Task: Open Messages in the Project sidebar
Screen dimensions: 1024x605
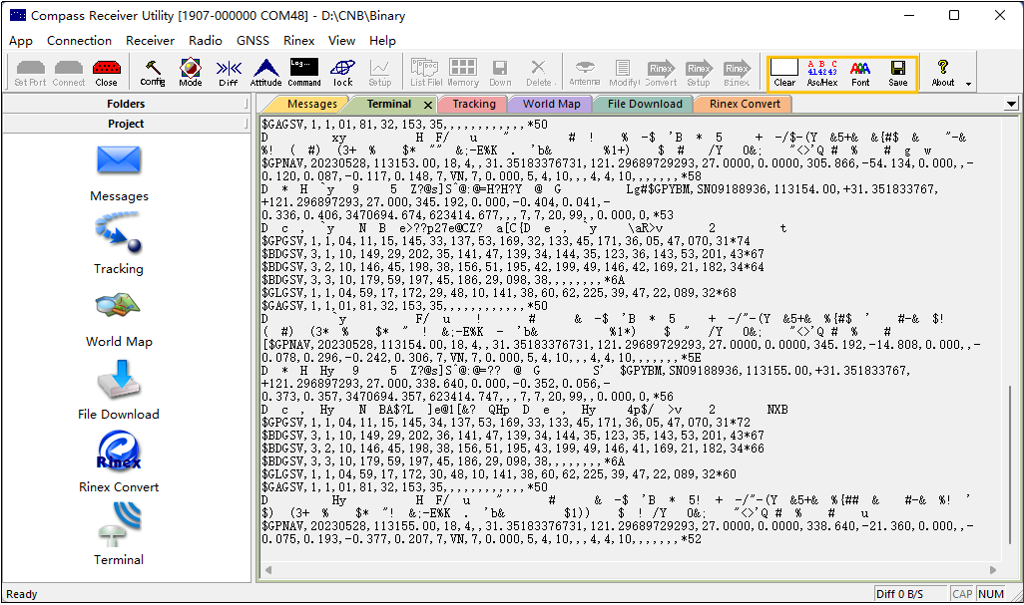Action: 119,173
